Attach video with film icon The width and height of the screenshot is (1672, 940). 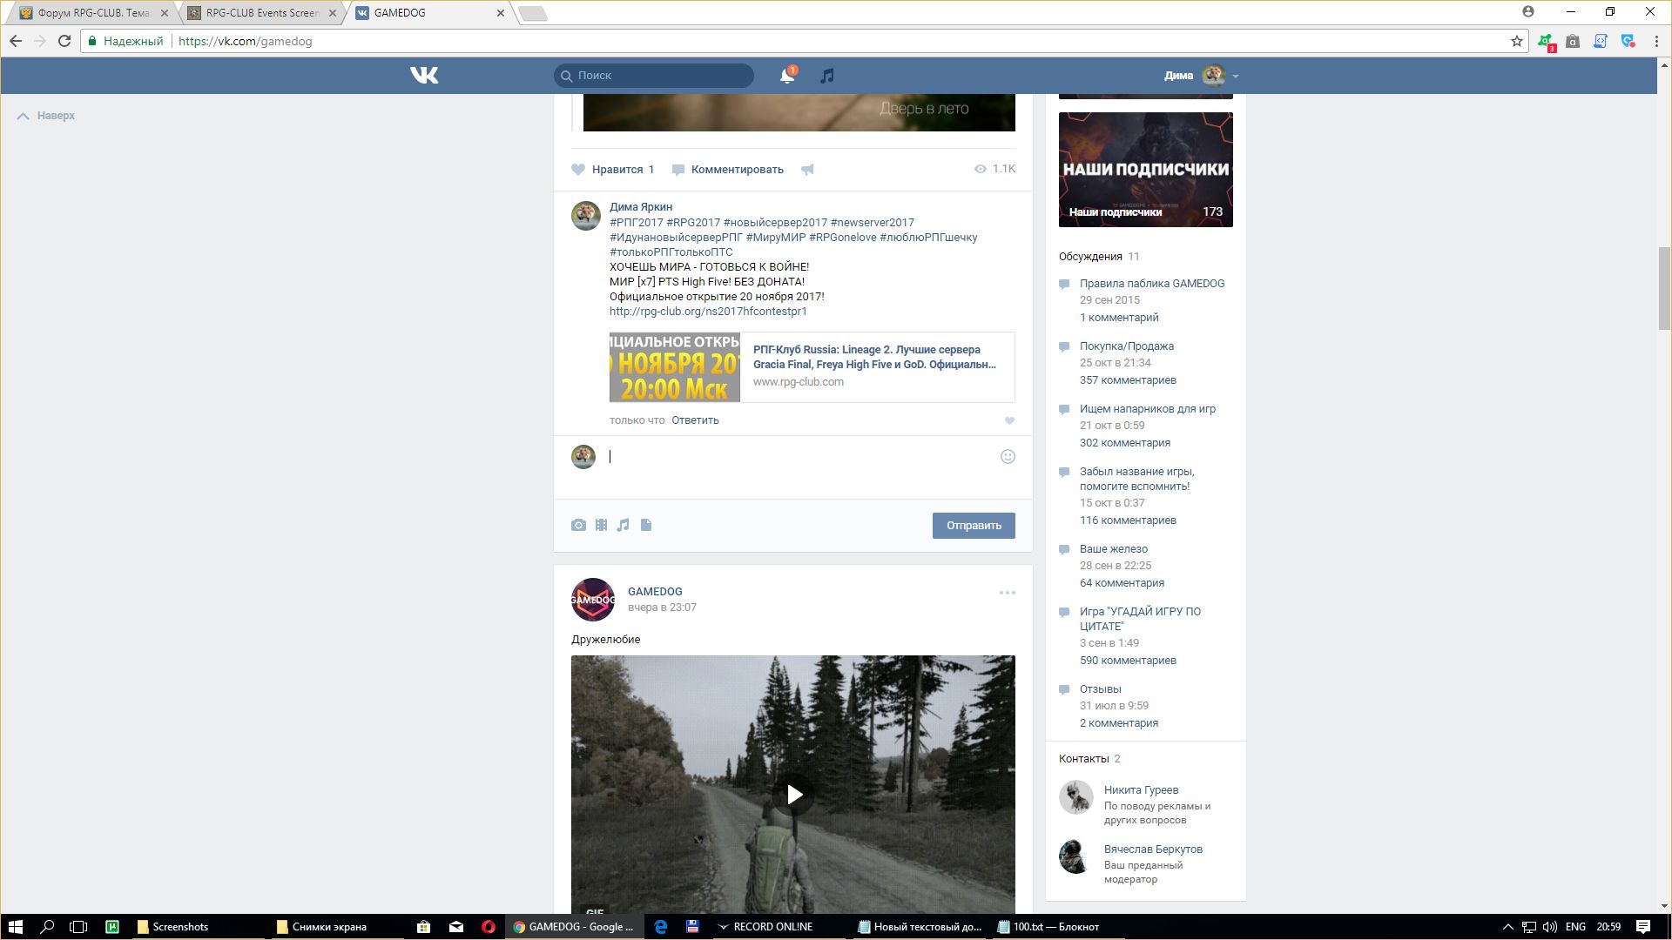(601, 525)
